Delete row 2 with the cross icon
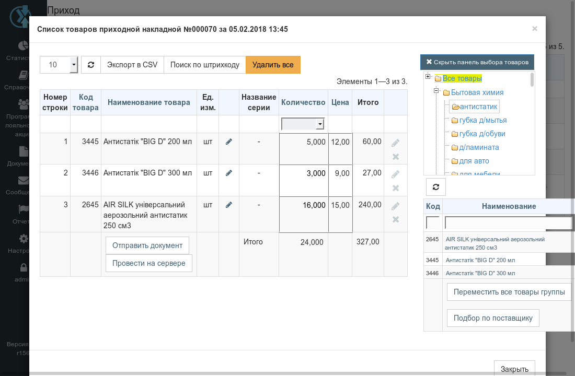 [x=396, y=188]
